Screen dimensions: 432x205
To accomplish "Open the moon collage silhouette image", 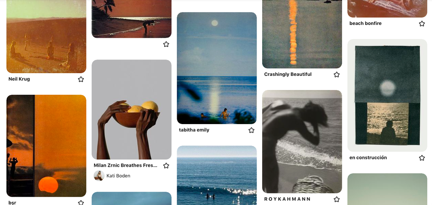I will pos(387,95).
